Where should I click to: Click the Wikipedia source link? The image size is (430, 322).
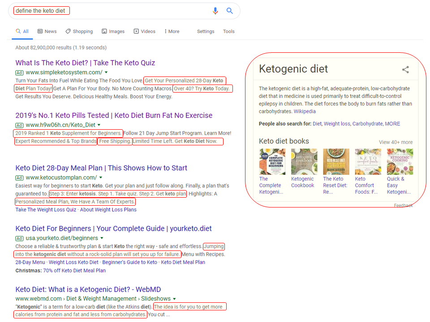click(305, 111)
